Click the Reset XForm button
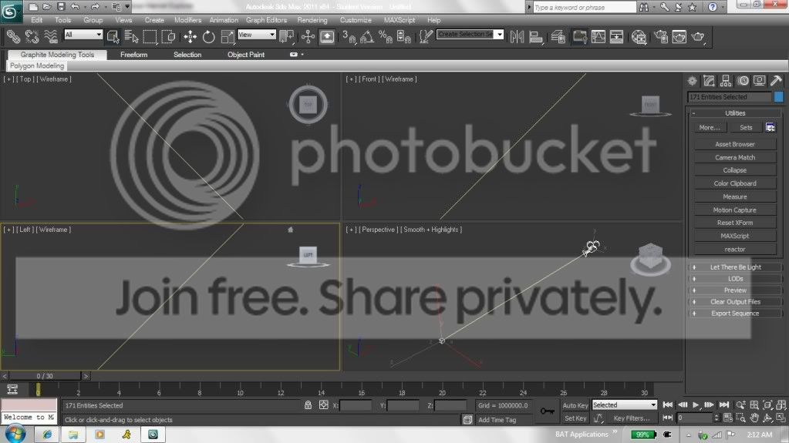789x443 pixels. pos(735,223)
